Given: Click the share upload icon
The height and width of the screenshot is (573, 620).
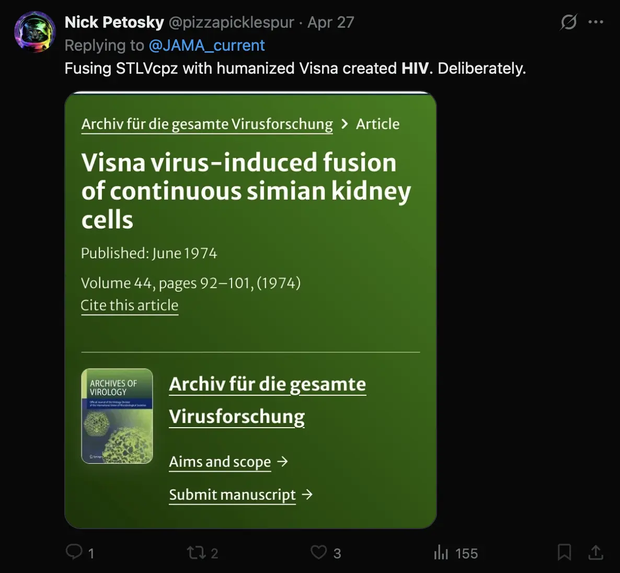Looking at the screenshot, I should [595, 552].
